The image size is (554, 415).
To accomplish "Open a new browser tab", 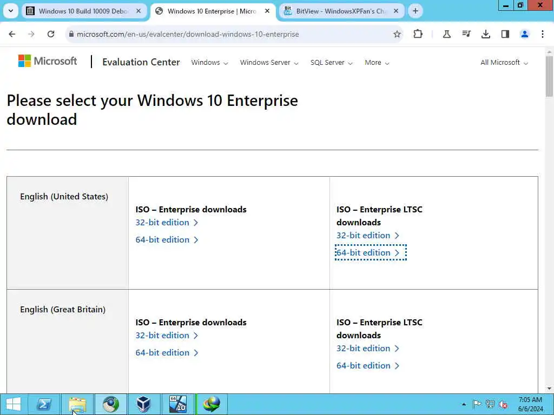I will tap(415, 11).
